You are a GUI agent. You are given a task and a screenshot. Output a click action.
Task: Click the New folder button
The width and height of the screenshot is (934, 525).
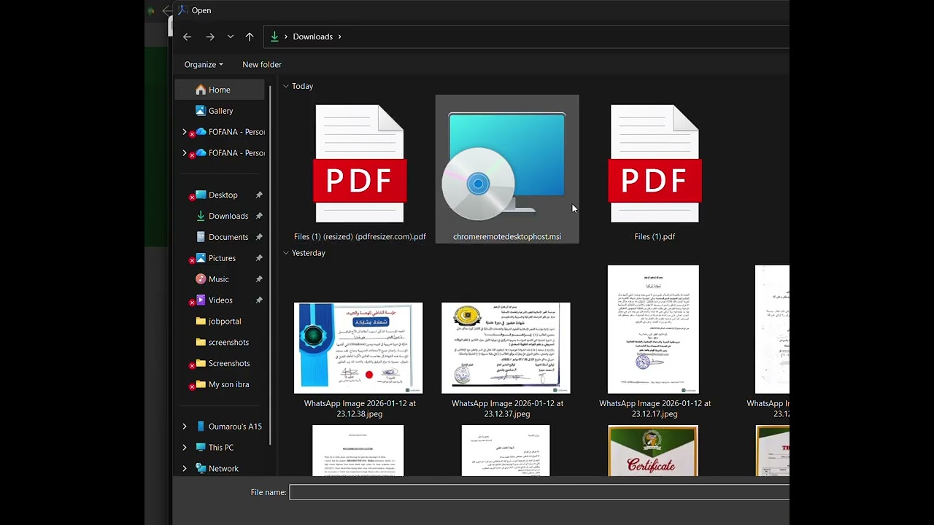[x=262, y=64]
